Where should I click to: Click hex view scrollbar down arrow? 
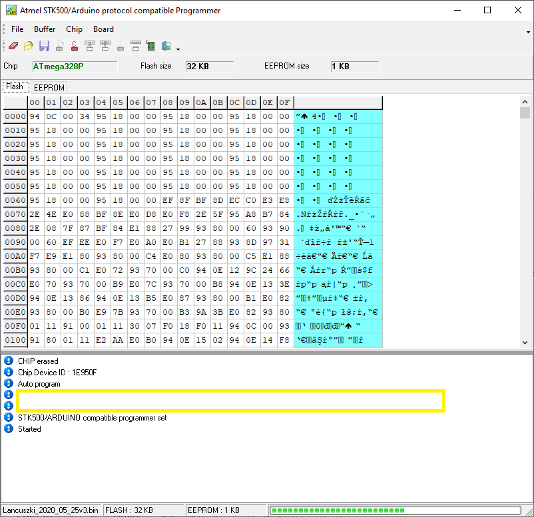coord(525,343)
